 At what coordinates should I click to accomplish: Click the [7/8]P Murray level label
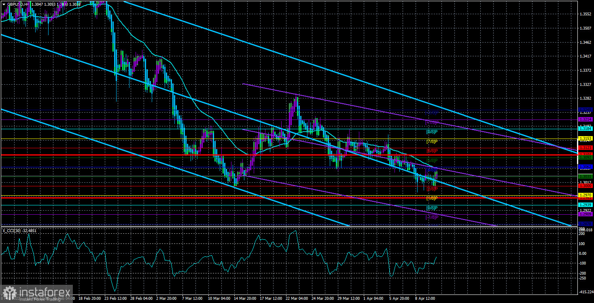click(x=432, y=141)
